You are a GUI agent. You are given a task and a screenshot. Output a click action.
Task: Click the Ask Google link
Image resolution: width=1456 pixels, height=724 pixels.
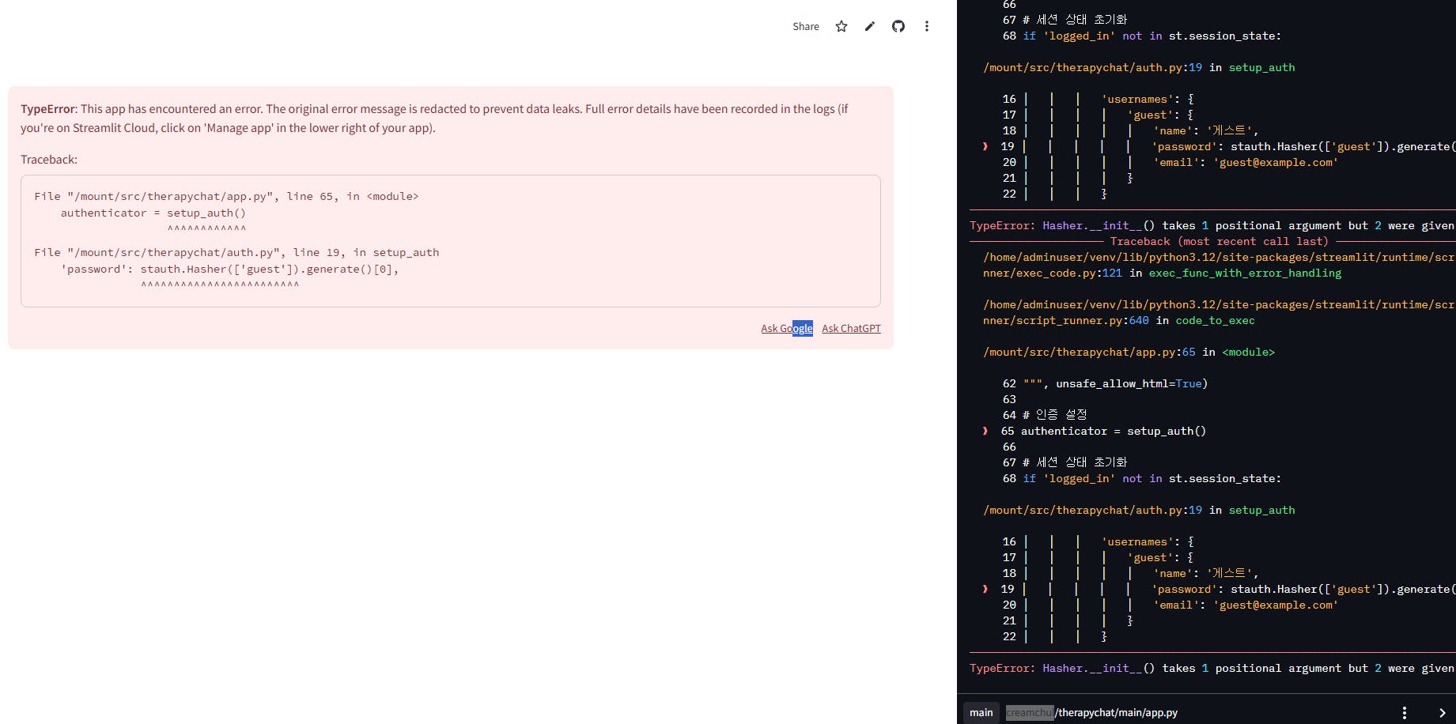(787, 328)
